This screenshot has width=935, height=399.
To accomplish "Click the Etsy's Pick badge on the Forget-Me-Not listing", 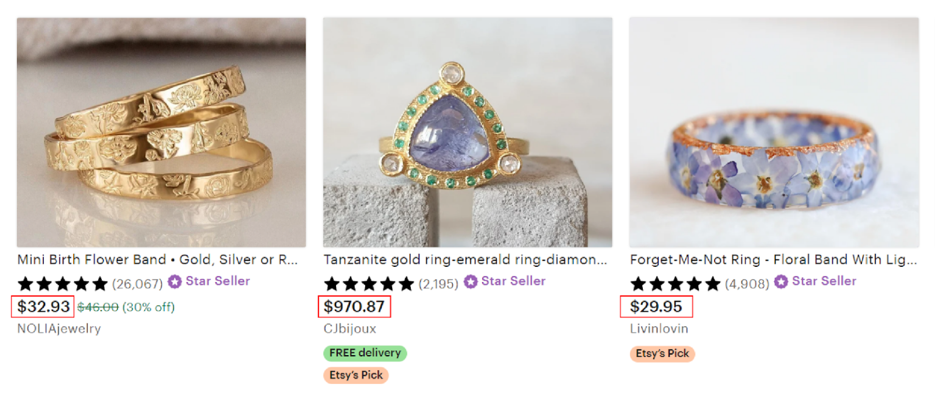I will tap(662, 353).
